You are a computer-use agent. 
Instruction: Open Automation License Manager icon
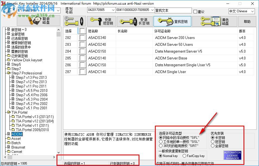pos(232,155)
